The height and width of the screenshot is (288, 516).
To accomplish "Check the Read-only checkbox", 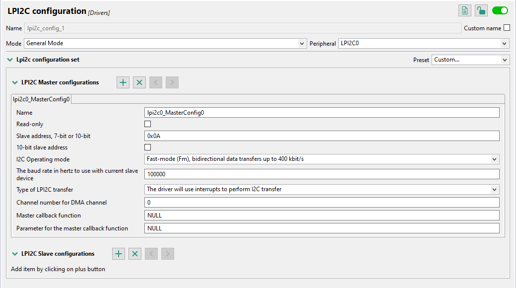I will click(x=147, y=124).
